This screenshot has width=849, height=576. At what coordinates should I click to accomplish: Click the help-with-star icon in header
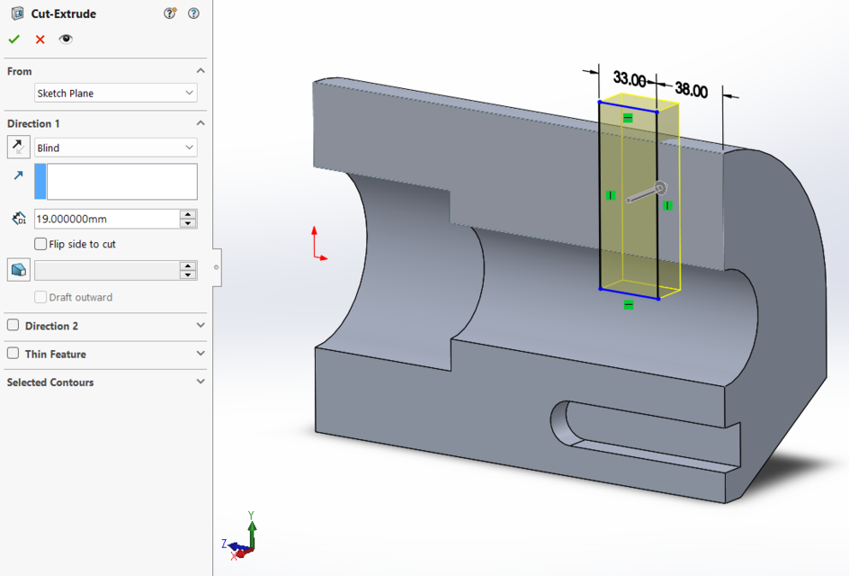click(x=171, y=13)
